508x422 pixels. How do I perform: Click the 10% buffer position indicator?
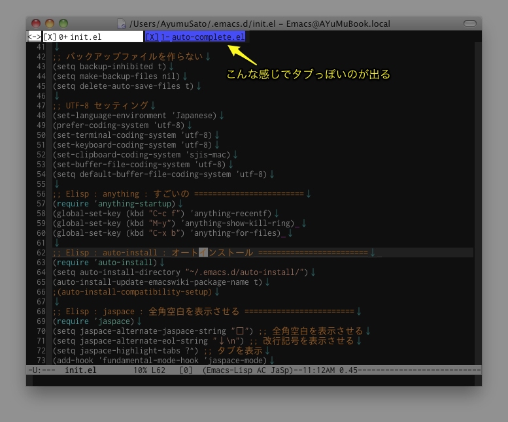point(140,370)
